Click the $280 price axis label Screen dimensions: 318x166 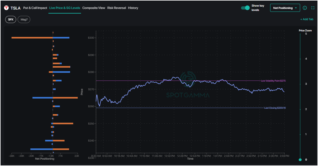click(x=91, y=72)
